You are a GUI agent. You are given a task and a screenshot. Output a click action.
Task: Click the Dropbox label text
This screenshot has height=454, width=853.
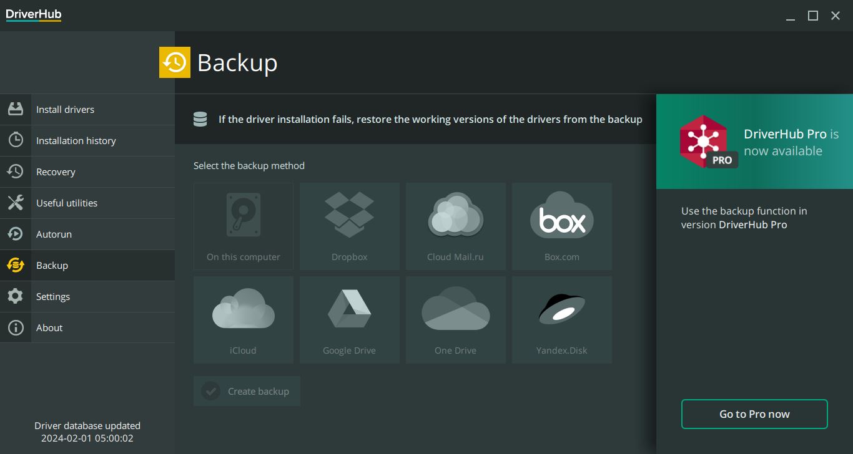[x=350, y=257]
